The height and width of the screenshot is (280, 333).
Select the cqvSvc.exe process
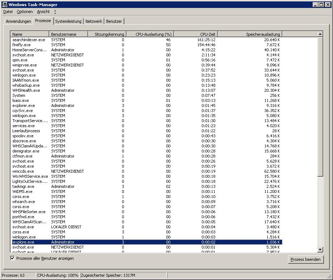(147, 111)
